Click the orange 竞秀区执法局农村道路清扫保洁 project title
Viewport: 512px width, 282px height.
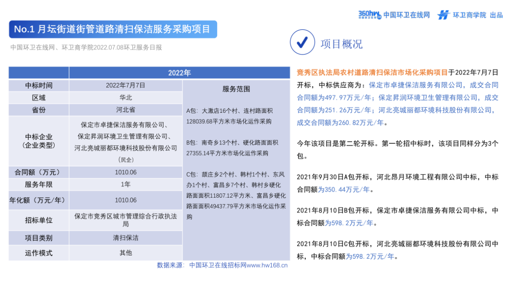pyautogui.click(x=372, y=73)
